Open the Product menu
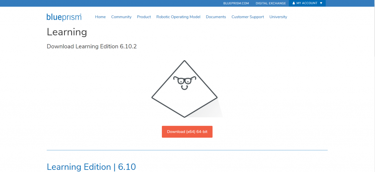The image size is (375, 172). pos(144,17)
